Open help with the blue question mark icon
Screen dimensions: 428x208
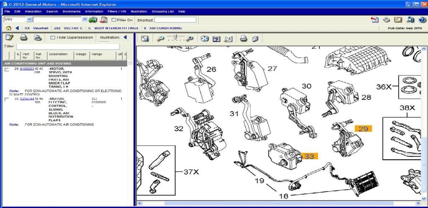(422, 20)
